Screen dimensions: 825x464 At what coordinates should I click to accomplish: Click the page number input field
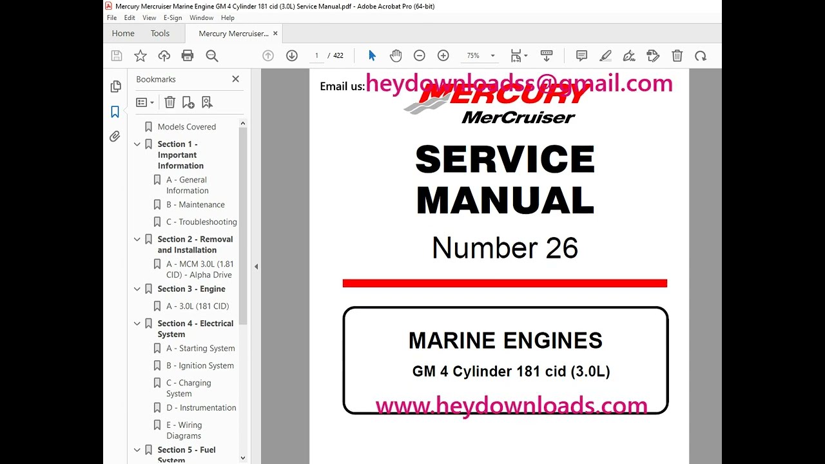tap(316, 56)
